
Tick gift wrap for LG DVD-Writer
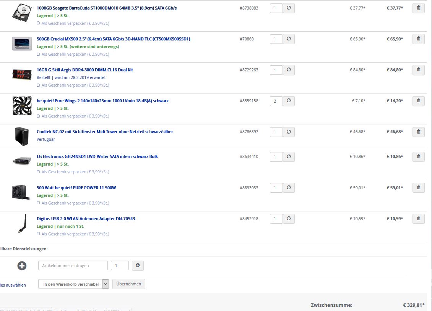click(38, 172)
